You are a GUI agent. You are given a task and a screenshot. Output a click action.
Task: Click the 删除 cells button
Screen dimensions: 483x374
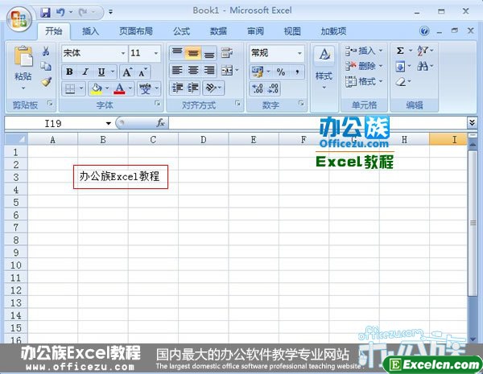pos(364,66)
